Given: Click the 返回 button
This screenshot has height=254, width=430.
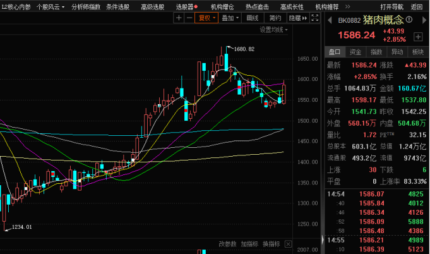Looking at the screenshot, I should point(417,6).
